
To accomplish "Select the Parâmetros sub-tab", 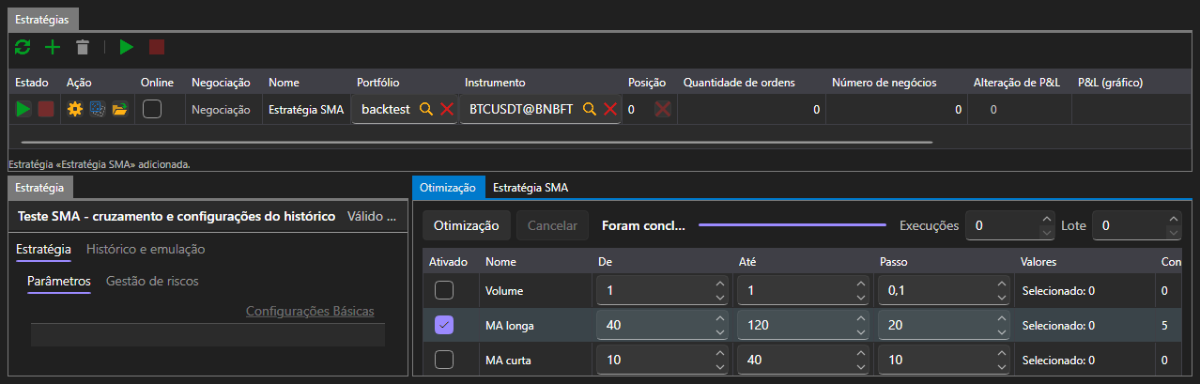I will tap(59, 281).
